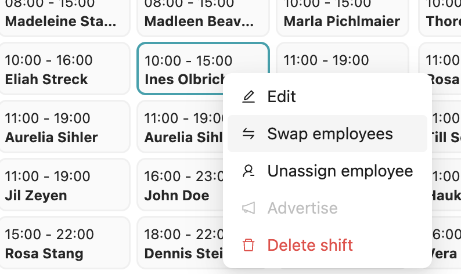Choose Unassign employee option
Screen dimensions: 461x274
(x=340, y=171)
